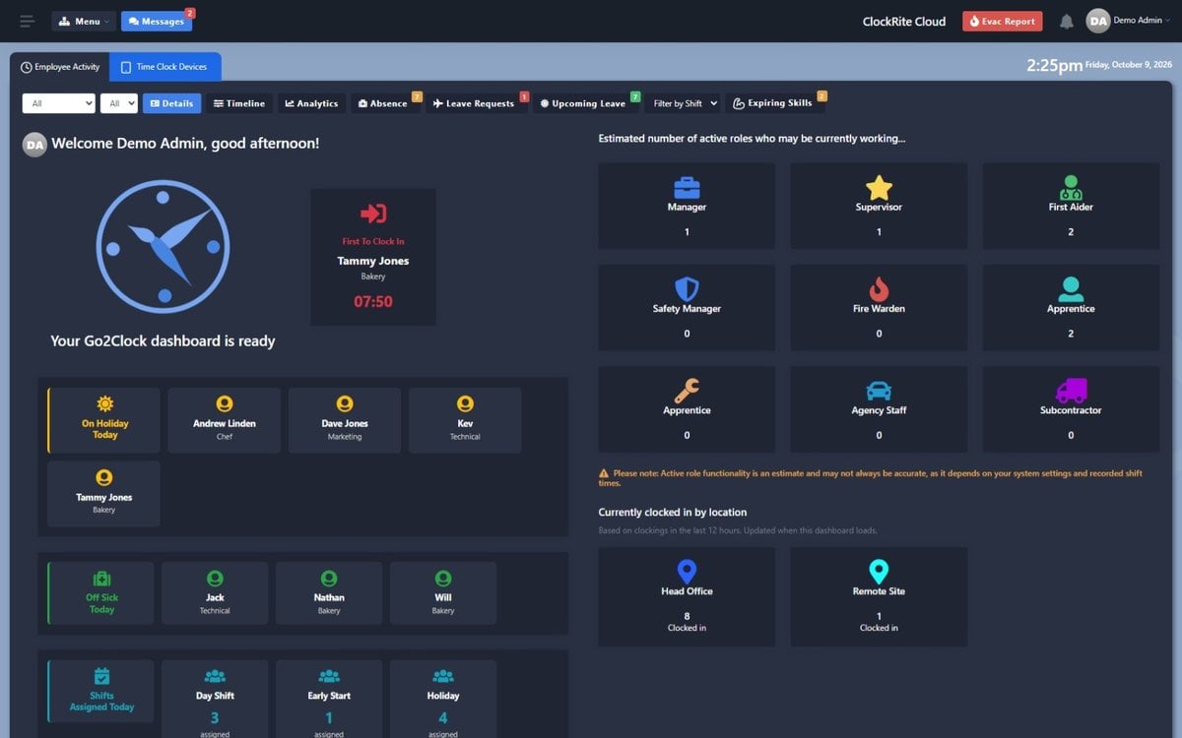The width and height of the screenshot is (1182, 738).
Task: Click the Evac Report button
Action: (x=1002, y=21)
